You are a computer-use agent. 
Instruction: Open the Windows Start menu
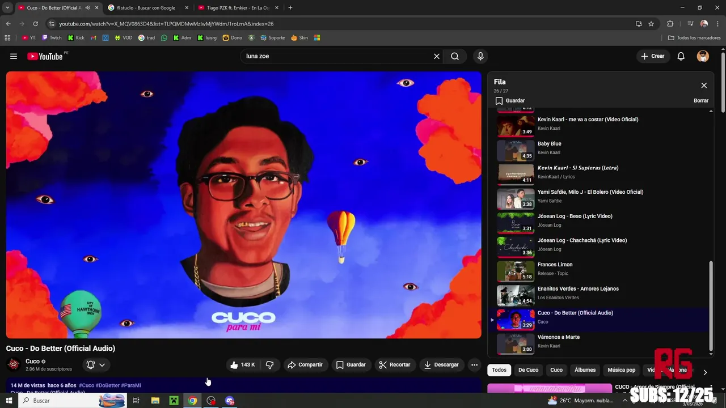pyautogui.click(x=9, y=401)
